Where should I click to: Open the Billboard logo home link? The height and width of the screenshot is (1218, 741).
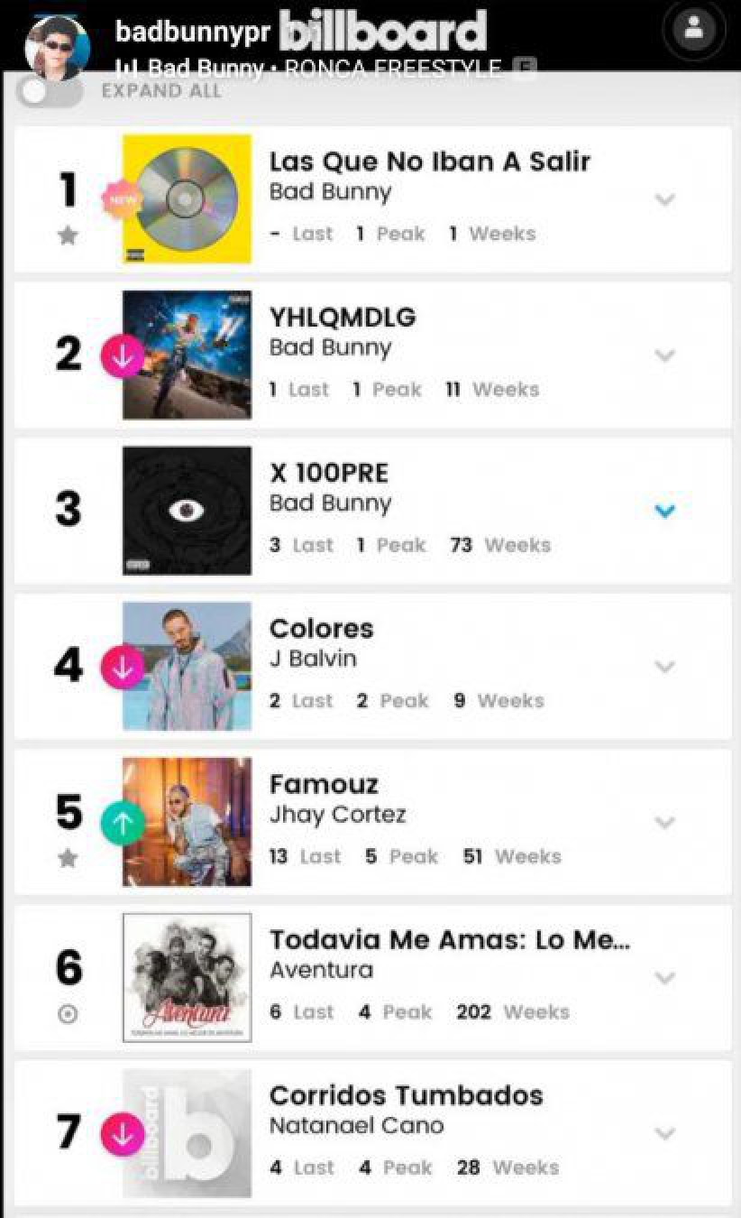click(x=383, y=31)
